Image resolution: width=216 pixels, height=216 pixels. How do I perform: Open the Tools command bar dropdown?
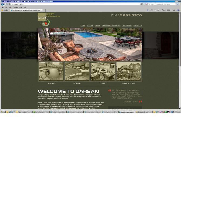click(x=174, y=10)
